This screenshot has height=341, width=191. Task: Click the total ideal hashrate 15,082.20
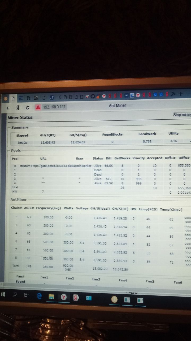pos(100,269)
